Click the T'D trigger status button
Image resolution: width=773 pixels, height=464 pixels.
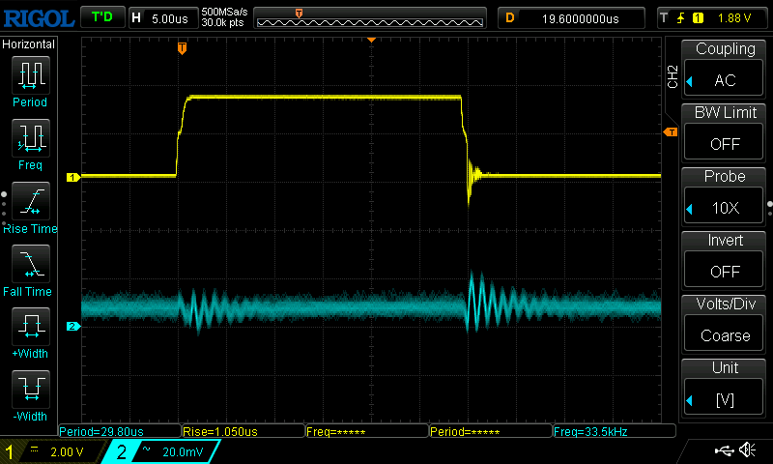(100, 17)
